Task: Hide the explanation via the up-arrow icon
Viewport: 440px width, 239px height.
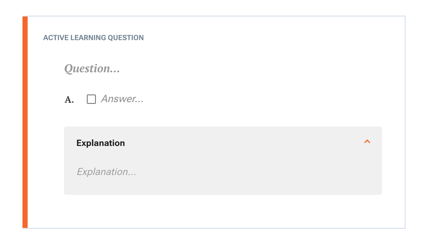Action: 367,141
